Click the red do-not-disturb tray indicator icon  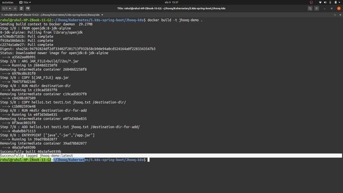(311, 2)
